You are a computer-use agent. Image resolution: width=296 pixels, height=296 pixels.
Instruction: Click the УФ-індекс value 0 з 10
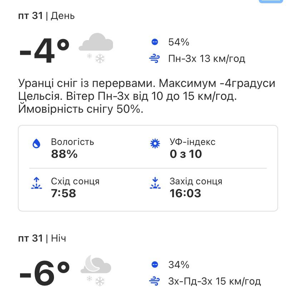186,155
